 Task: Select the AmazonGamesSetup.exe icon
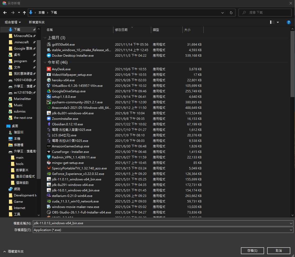(x=49, y=146)
